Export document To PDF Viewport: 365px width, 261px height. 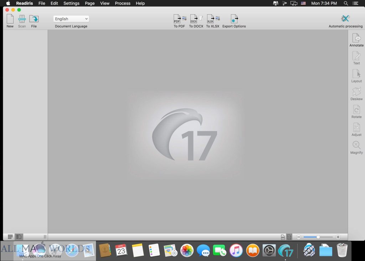pyautogui.click(x=180, y=21)
